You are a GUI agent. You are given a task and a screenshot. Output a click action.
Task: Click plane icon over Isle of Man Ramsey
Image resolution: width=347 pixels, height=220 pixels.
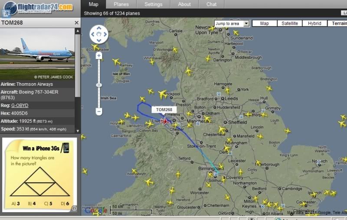[116, 61]
